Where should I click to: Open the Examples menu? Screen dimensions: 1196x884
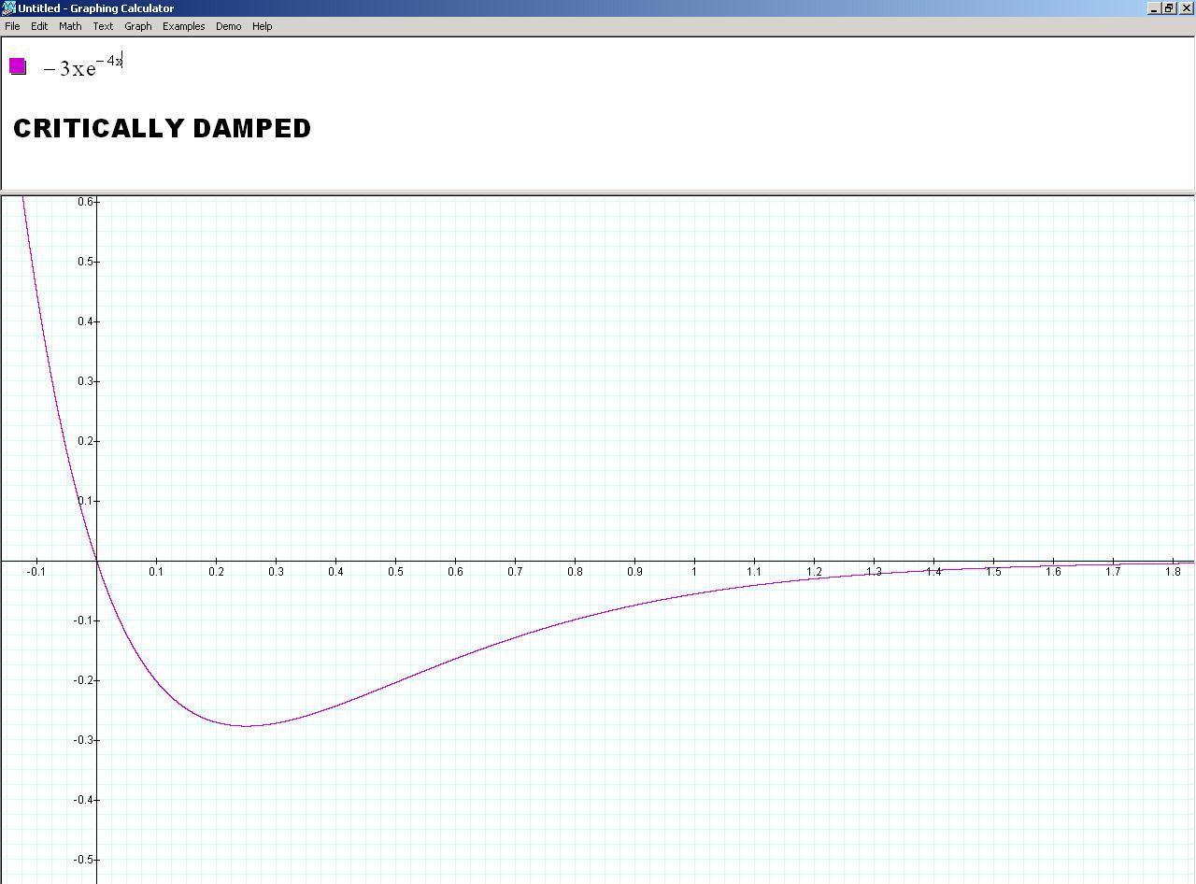tap(183, 26)
